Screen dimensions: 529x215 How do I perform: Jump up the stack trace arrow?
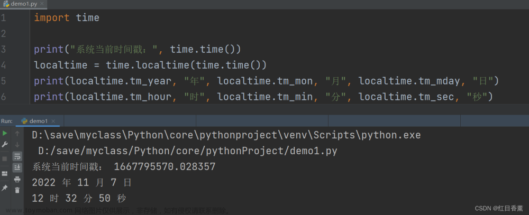pyautogui.click(x=17, y=134)
